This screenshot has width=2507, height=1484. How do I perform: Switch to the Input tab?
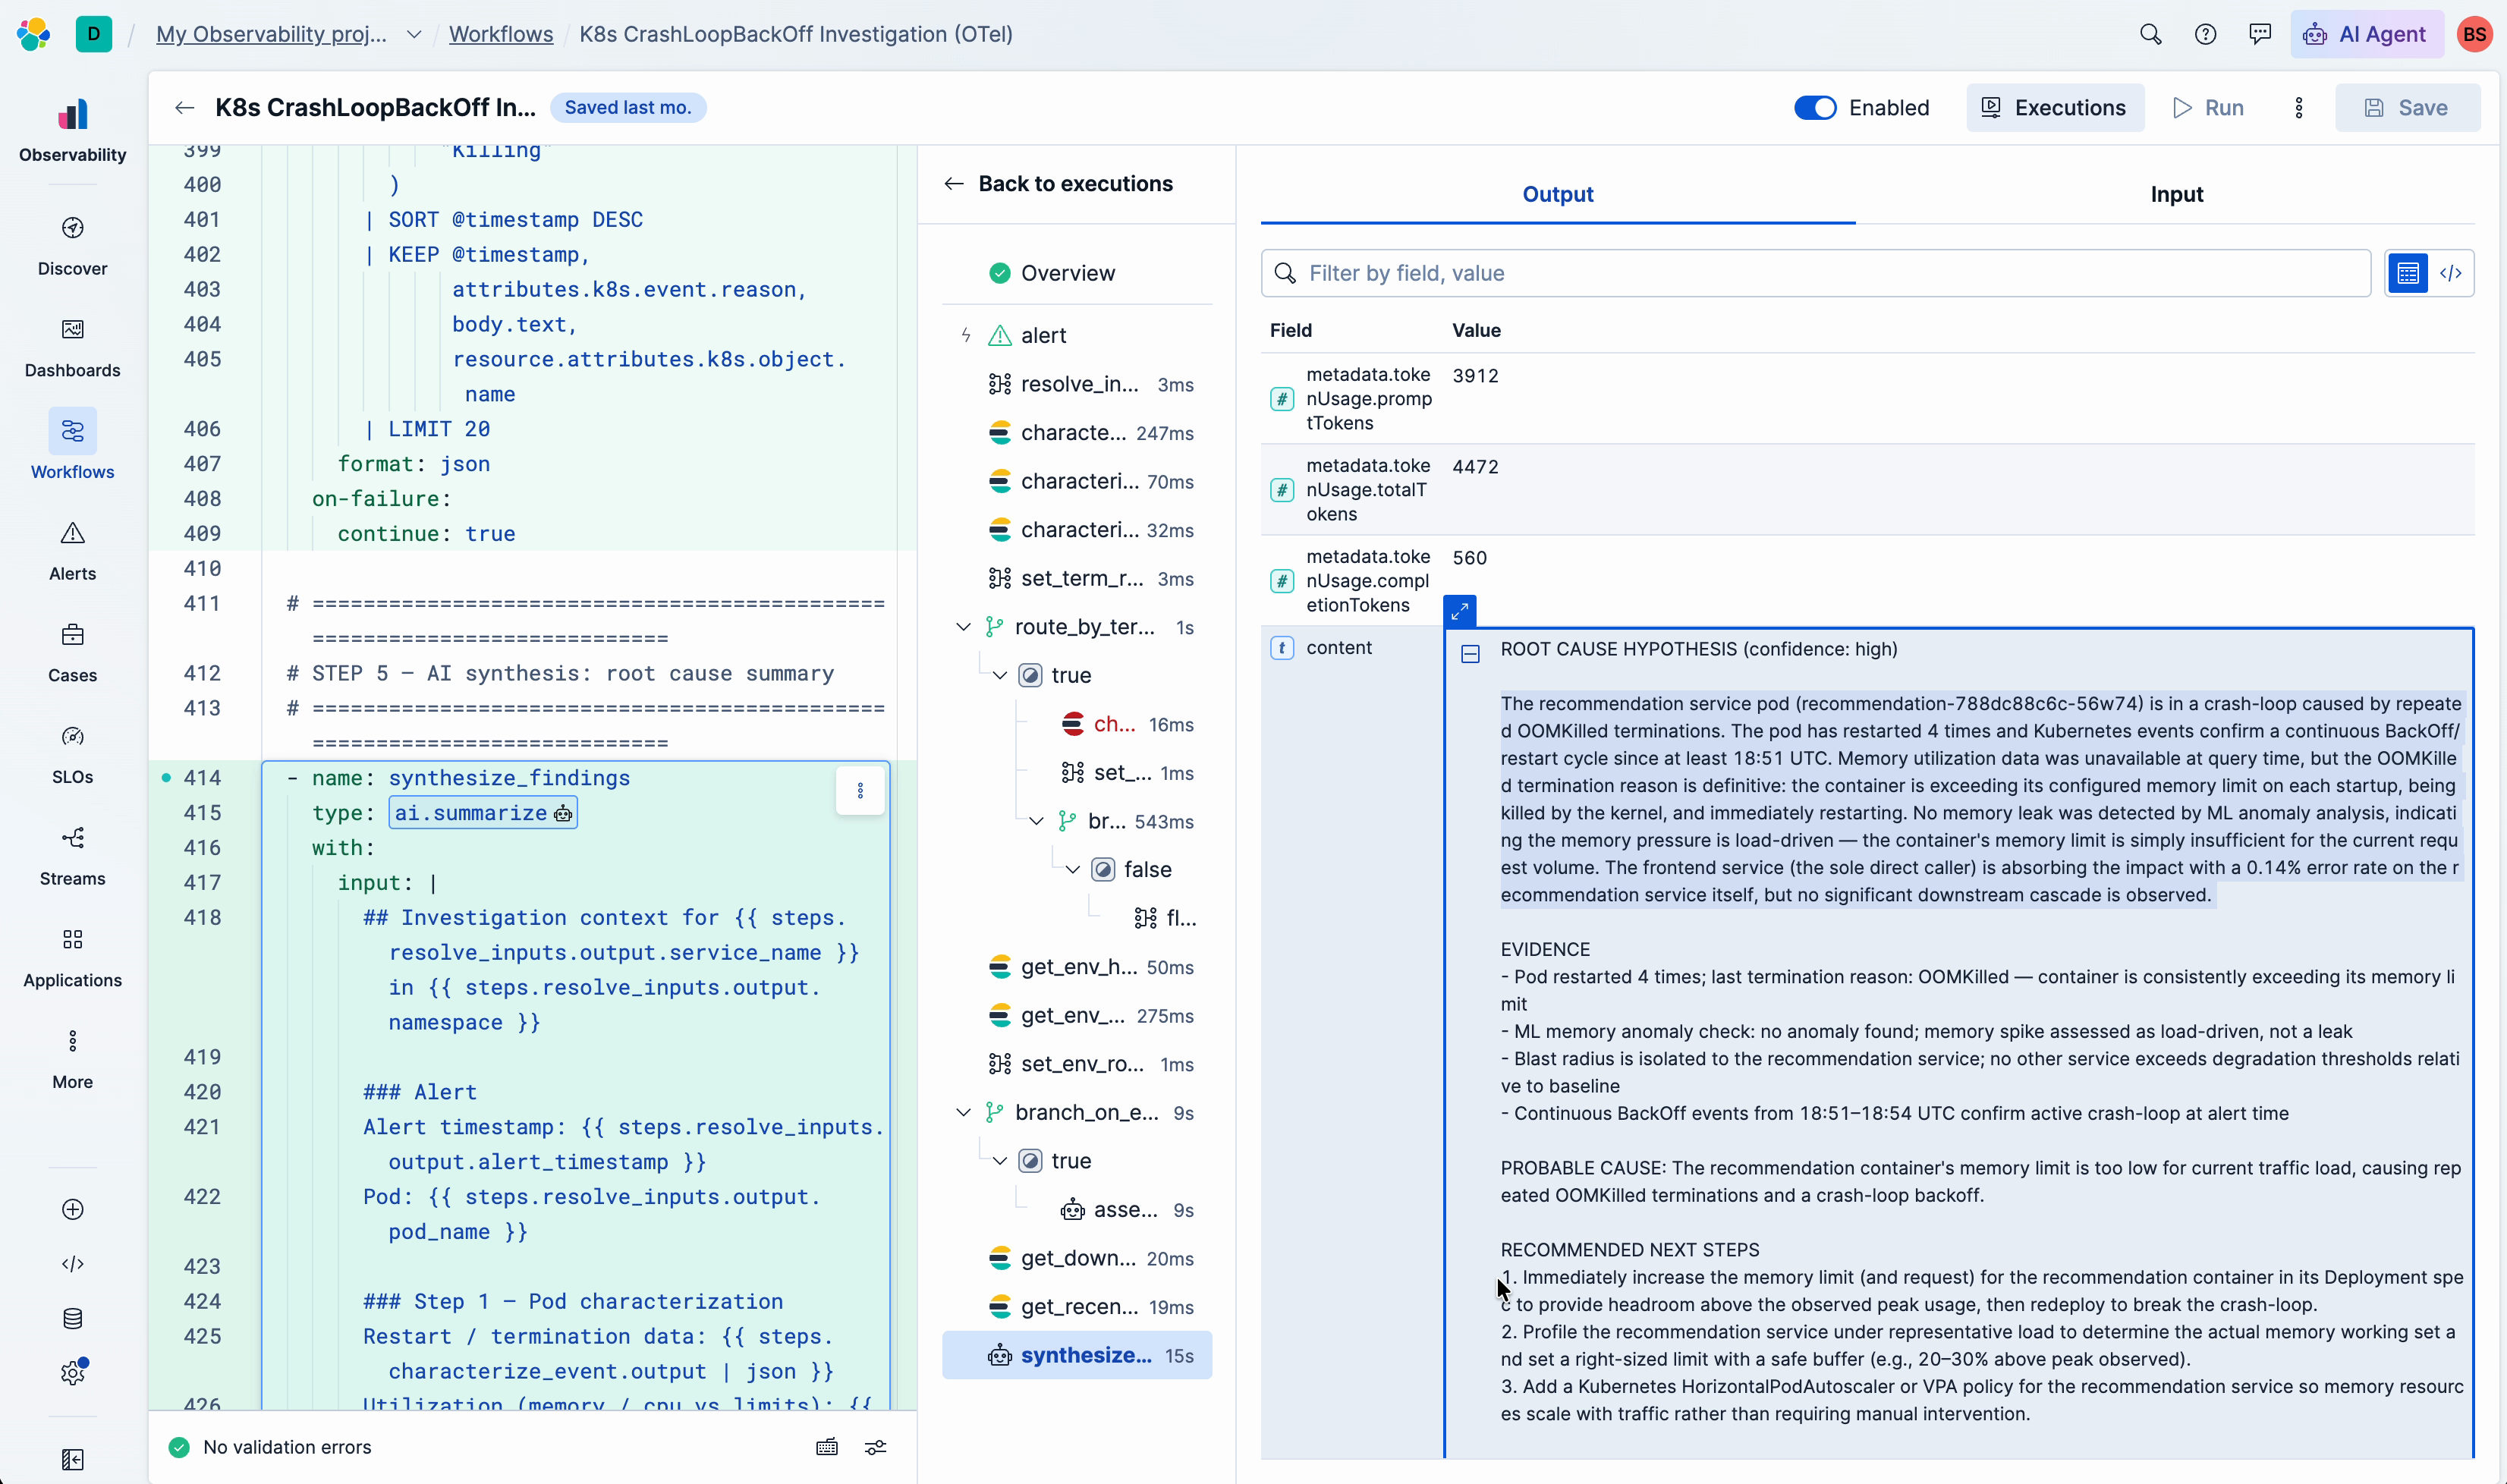coord(2176,194)
